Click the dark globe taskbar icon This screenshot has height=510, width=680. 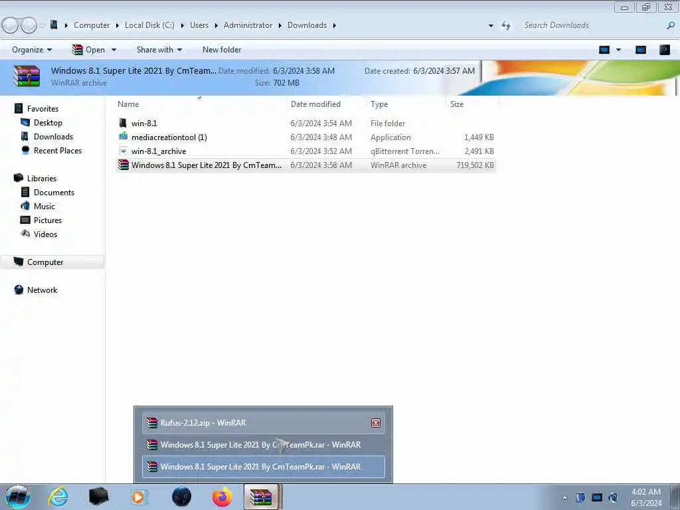[x=181, y=497]
